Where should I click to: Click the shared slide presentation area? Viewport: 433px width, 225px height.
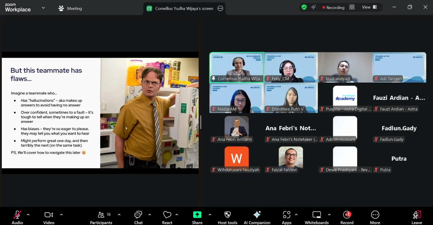100,113
